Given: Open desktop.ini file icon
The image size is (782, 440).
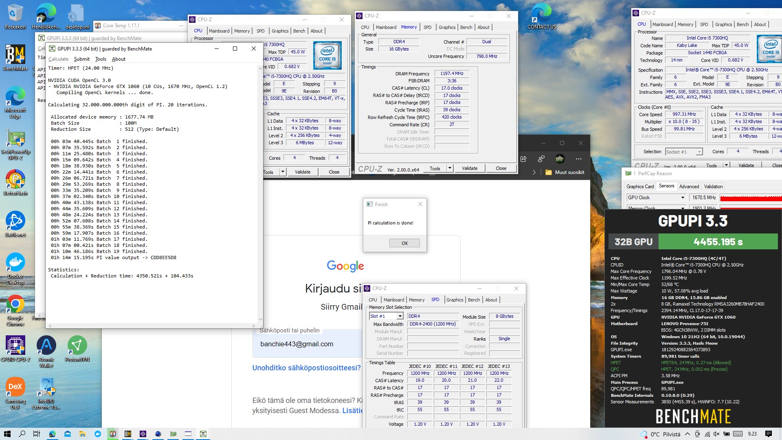Looking at the screenshot, I should (x=77, y=16).
